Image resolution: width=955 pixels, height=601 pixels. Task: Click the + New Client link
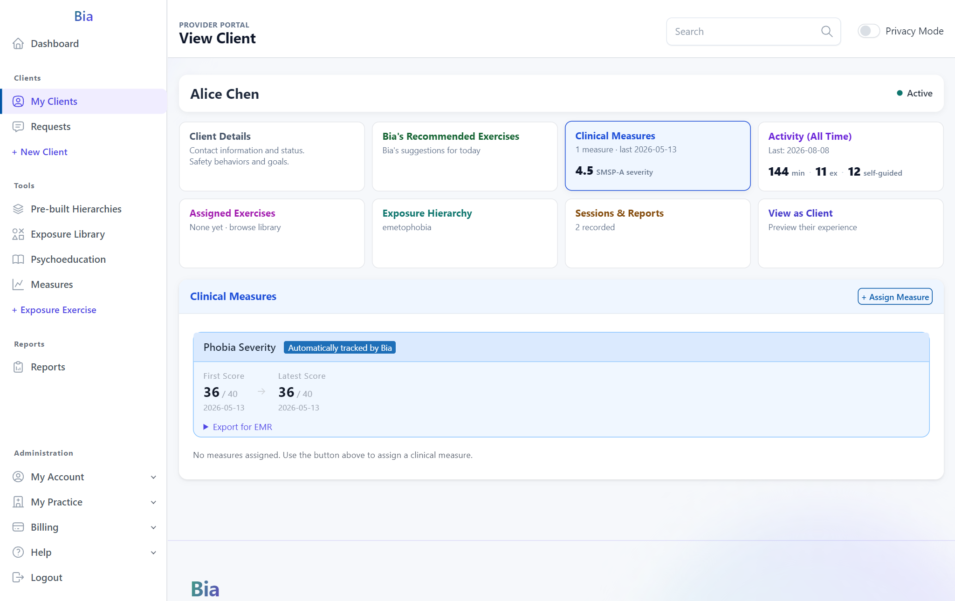point(40,152)
